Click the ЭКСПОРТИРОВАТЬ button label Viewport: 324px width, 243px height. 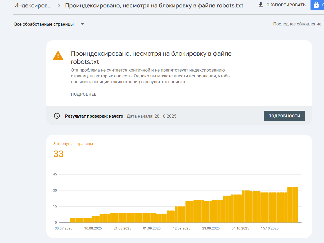coord(286,5)
